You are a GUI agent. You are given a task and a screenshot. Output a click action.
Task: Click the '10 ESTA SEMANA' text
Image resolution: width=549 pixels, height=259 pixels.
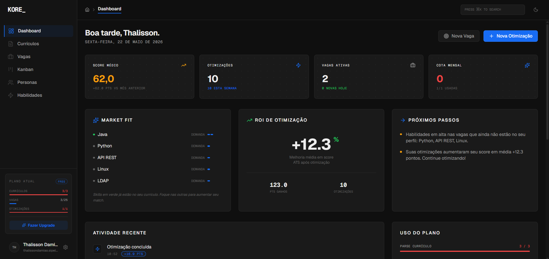(222, 88)
